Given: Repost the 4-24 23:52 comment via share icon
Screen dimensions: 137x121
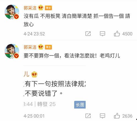Looking at the screenshot, I should point(88,34).
